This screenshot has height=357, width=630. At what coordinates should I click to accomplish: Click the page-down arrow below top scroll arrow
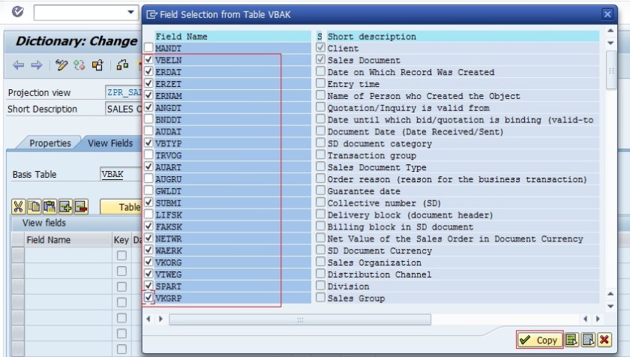pos(610,43)
